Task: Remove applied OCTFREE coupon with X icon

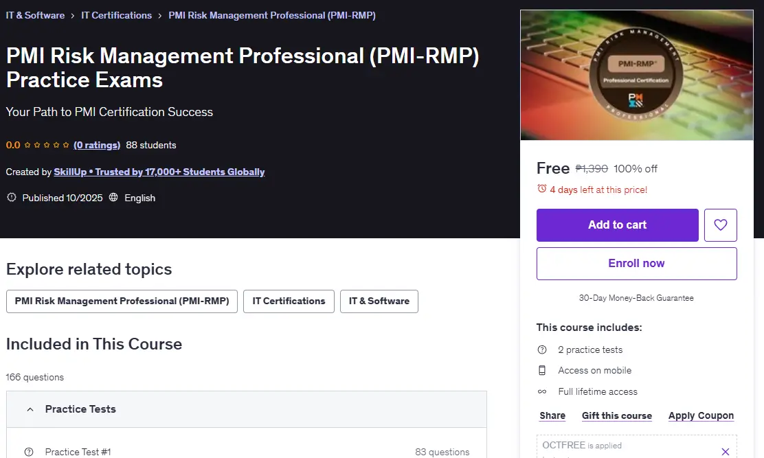Action: pyautogui.click(x=725, y=452)
